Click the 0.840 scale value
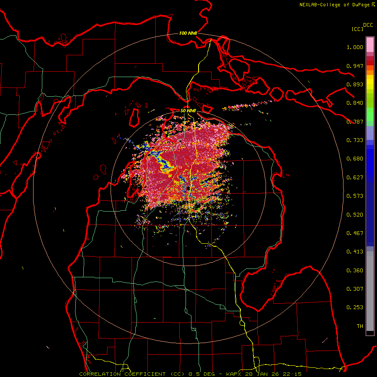Viewport: 377px width, 377px height. point(355,103)
